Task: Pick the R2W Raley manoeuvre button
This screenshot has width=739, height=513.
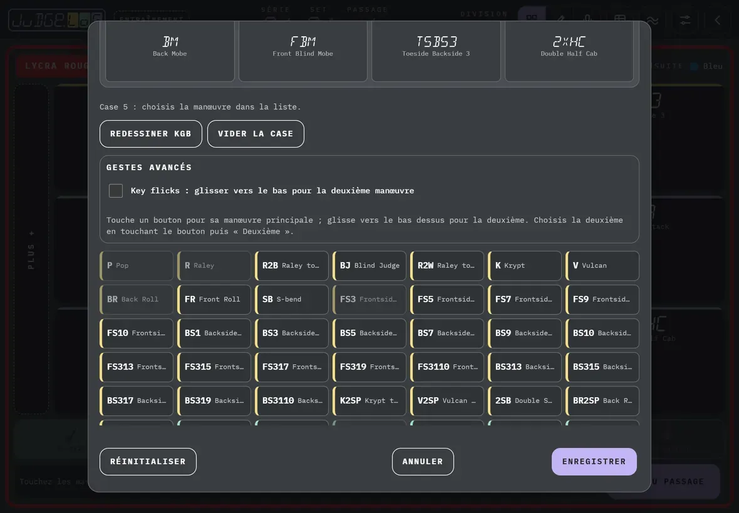Action: [x=447, y=265]
